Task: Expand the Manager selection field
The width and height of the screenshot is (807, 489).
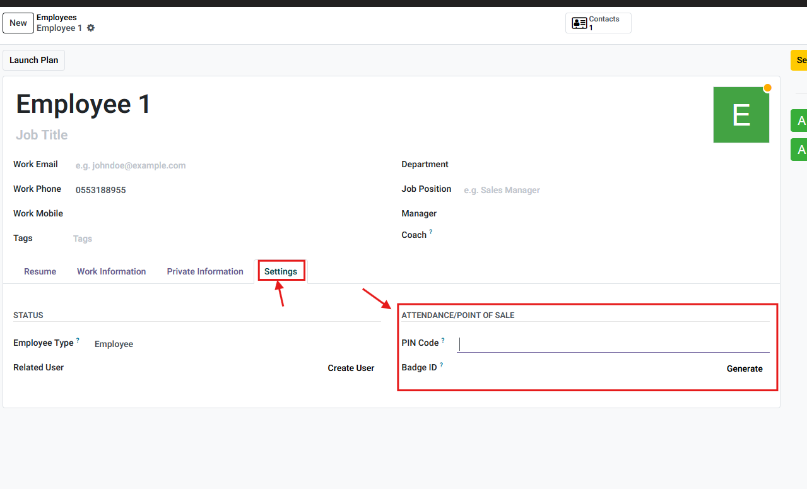Action: [x=612, y=214]
